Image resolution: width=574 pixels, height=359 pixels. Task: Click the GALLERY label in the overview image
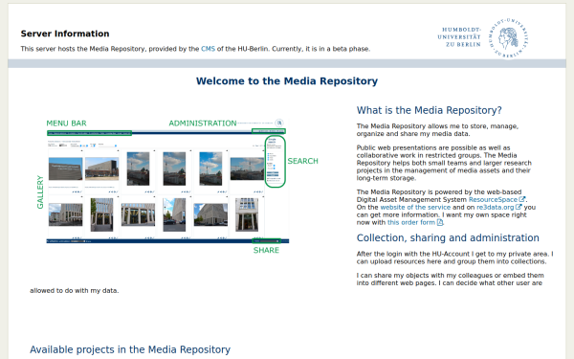pos(40,192)
